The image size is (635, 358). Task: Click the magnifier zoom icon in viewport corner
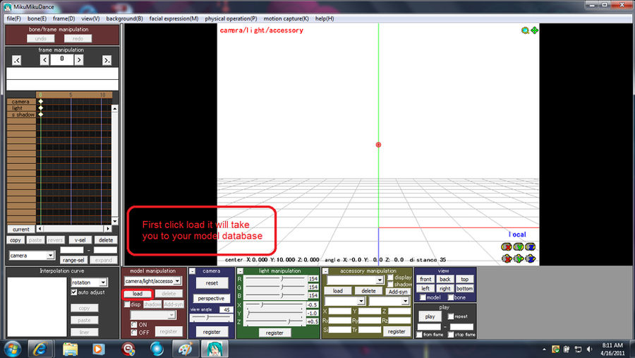[x=525, y=30]
